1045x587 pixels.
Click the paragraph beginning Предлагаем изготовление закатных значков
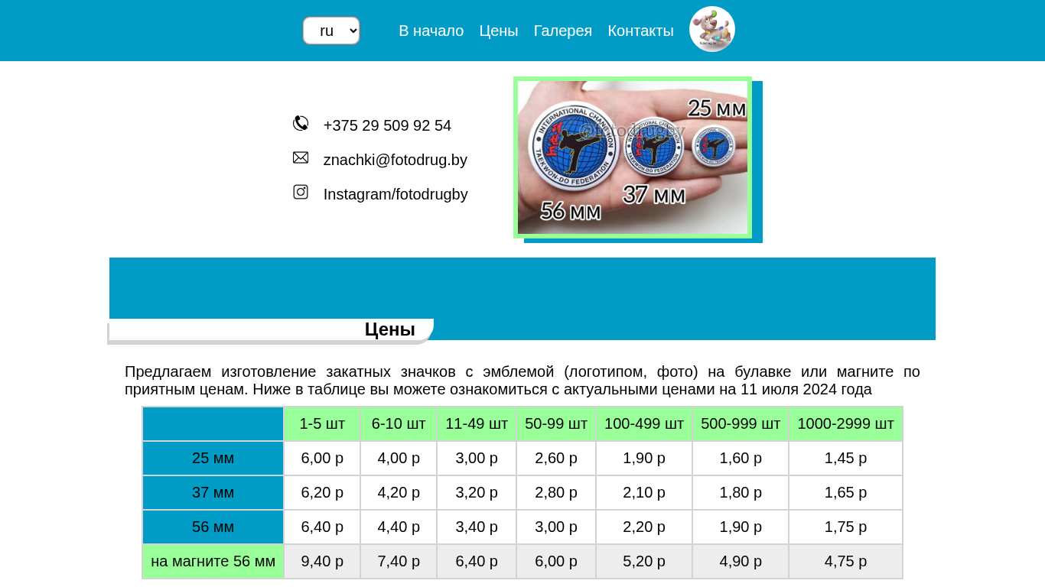[522, 381]
